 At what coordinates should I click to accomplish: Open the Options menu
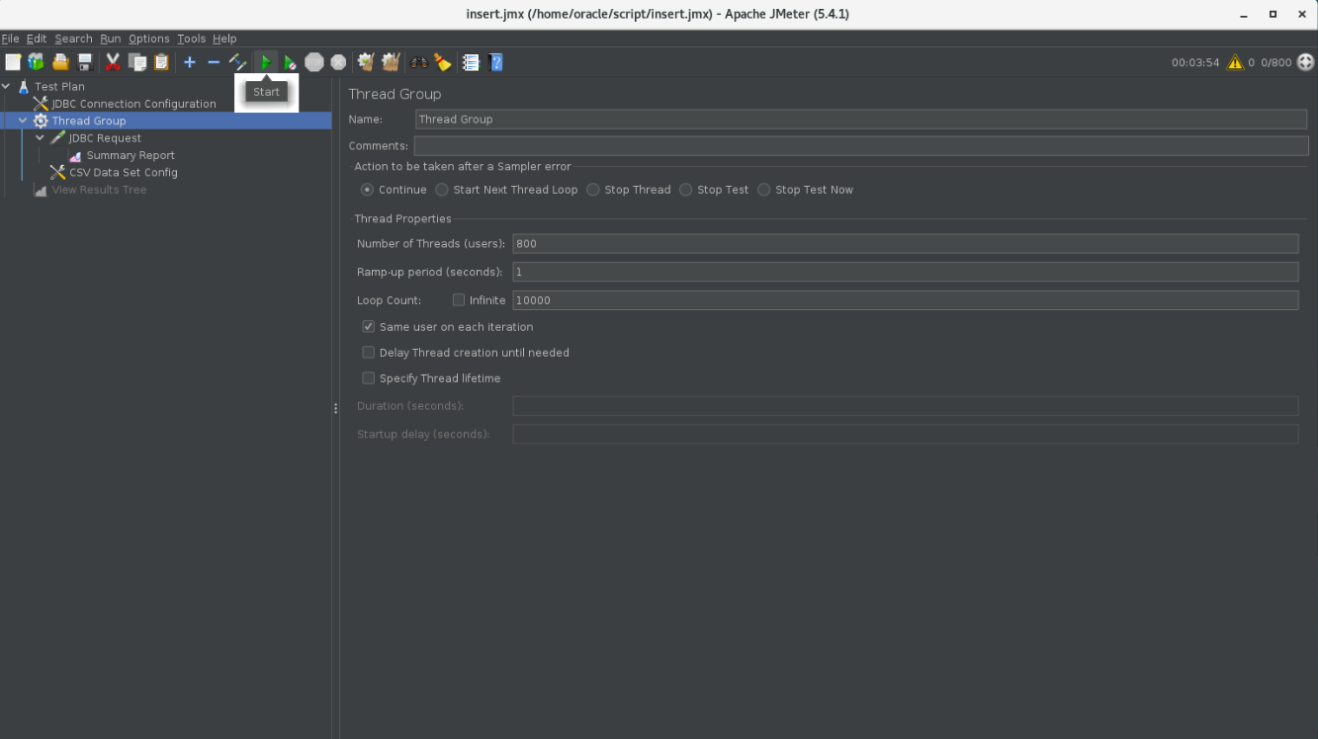149,39
